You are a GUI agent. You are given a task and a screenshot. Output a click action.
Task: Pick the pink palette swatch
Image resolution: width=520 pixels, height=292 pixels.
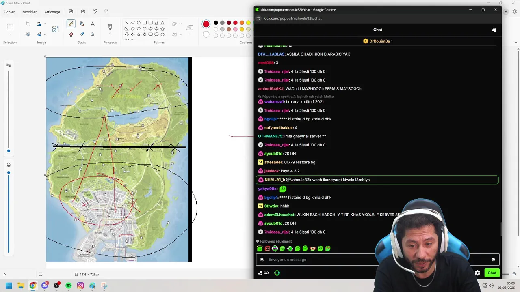click(235, 29)
